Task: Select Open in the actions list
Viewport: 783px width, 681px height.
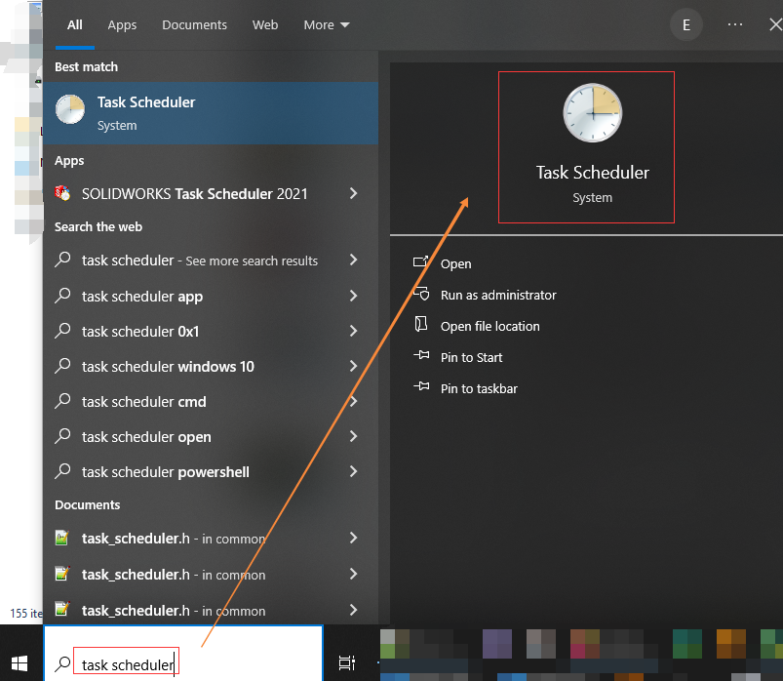Action: 455,263
